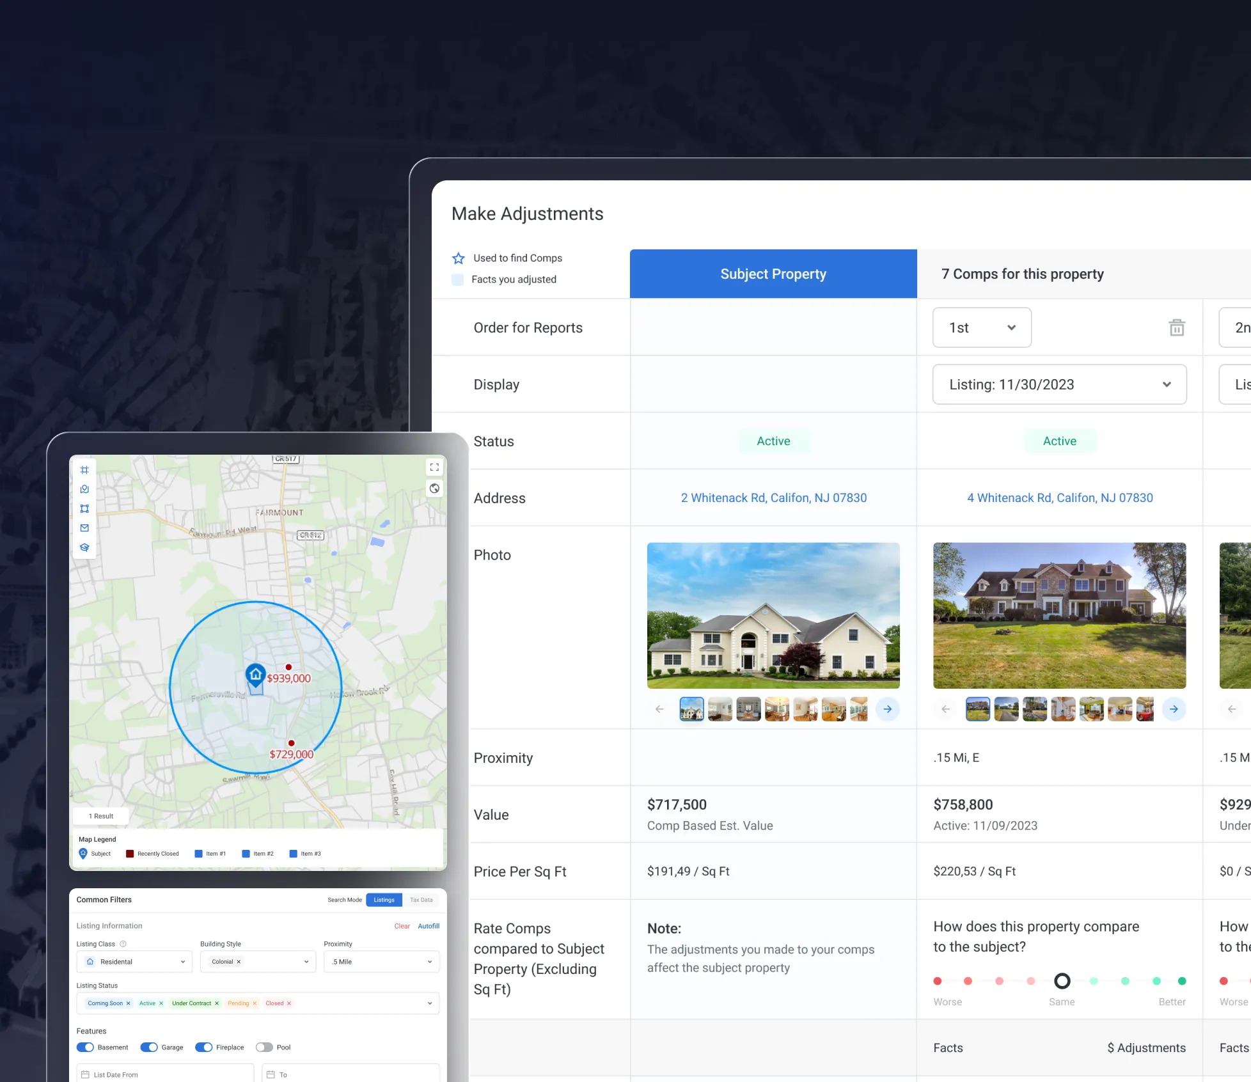Switch Search Mode to Tax Data
Screen dimensions: 1251x1082
click(x=421, y=900)
